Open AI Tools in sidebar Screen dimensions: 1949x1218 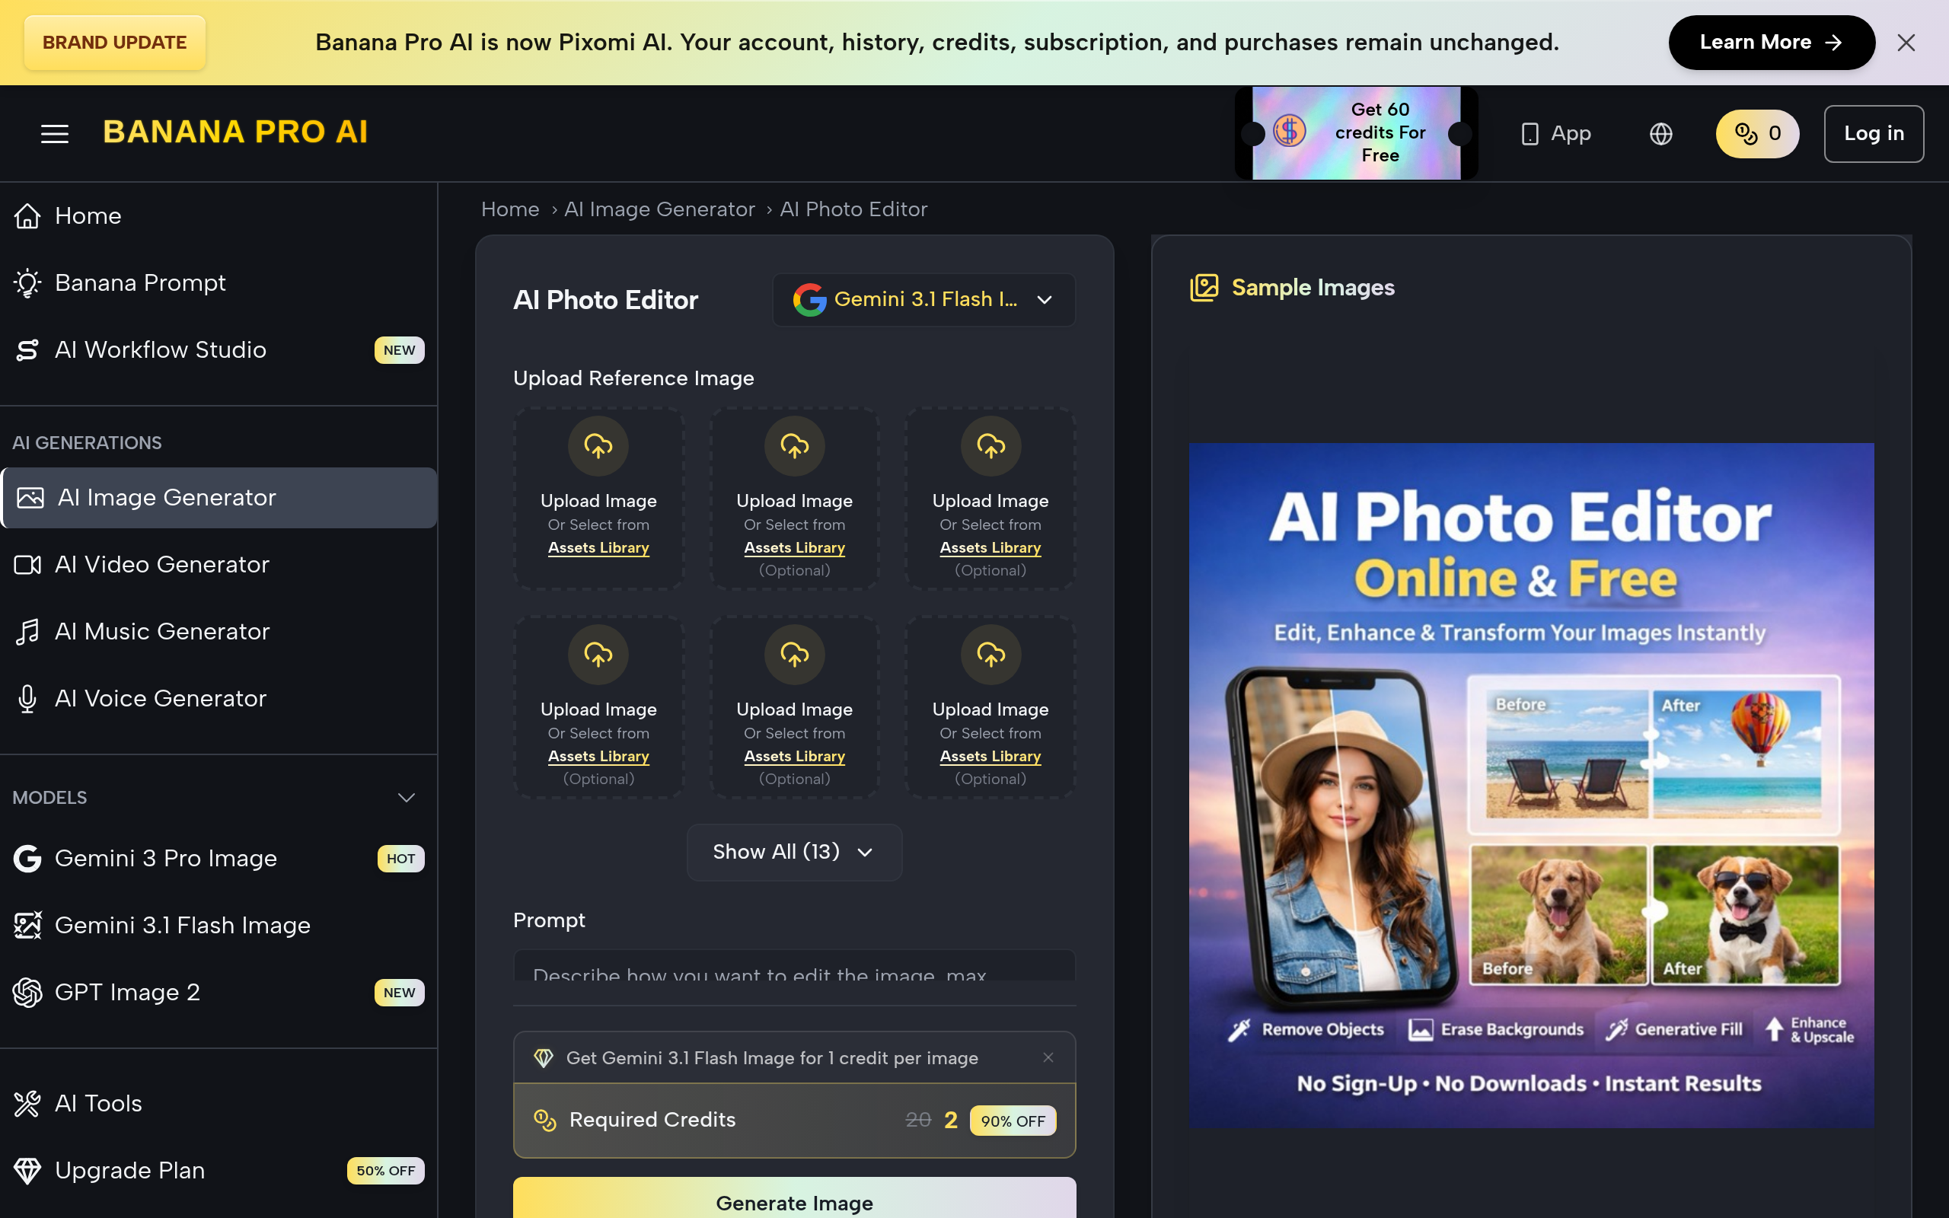pos(219,1104)
